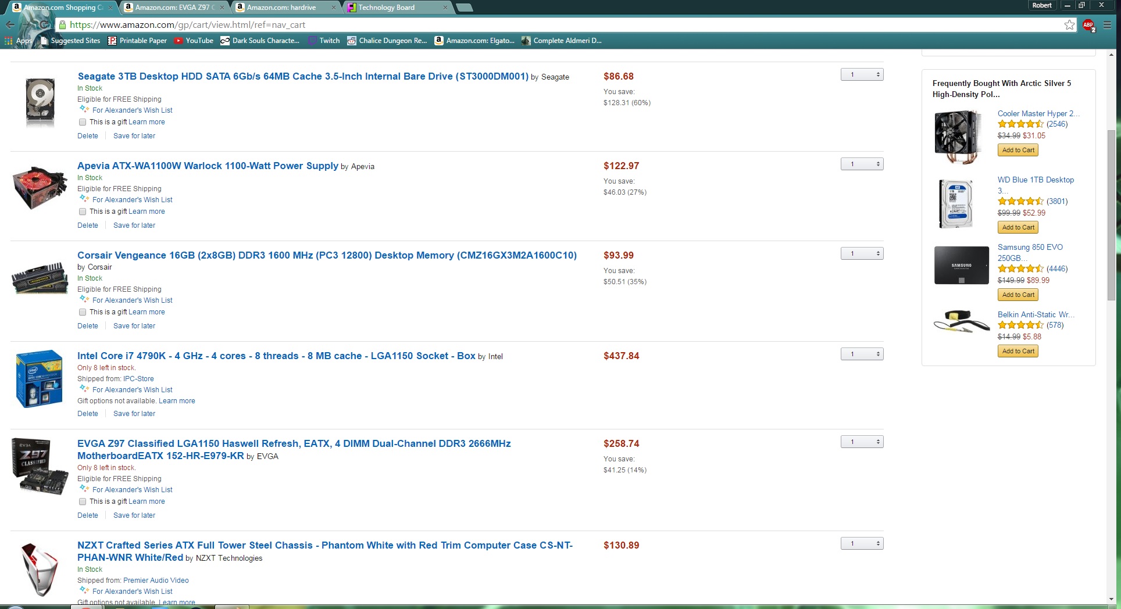Check the gift box for Apevia Power Supply
Image resolution: width=1121 pixels, height=609 pixels.
point(83,212)
